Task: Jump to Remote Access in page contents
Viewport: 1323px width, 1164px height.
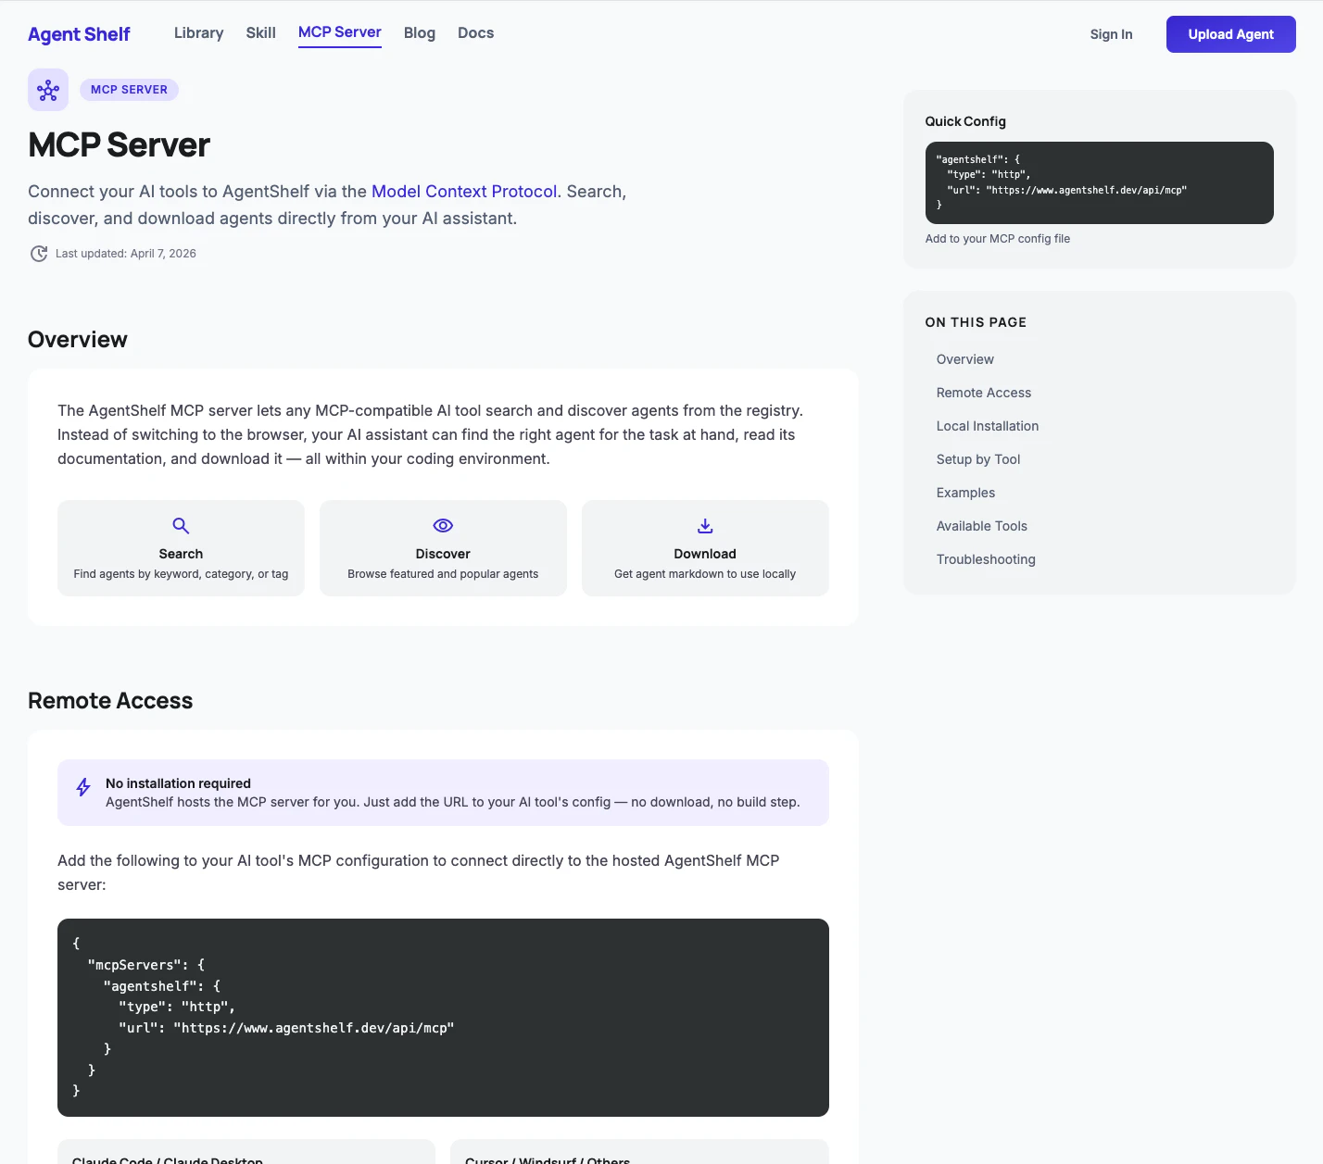Action: coord(983,393)
